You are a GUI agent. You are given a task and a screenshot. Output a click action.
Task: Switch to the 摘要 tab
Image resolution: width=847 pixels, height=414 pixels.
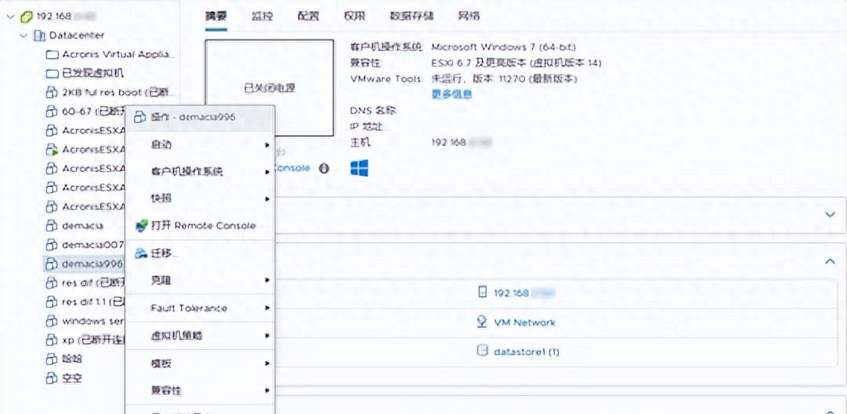coord(216,15)
